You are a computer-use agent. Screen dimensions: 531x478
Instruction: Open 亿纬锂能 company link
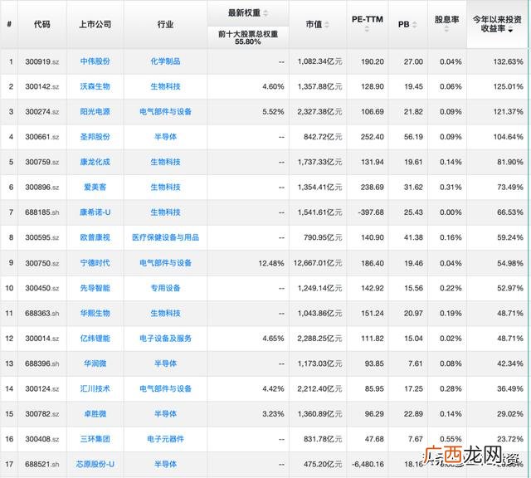(x=95, y=338)
